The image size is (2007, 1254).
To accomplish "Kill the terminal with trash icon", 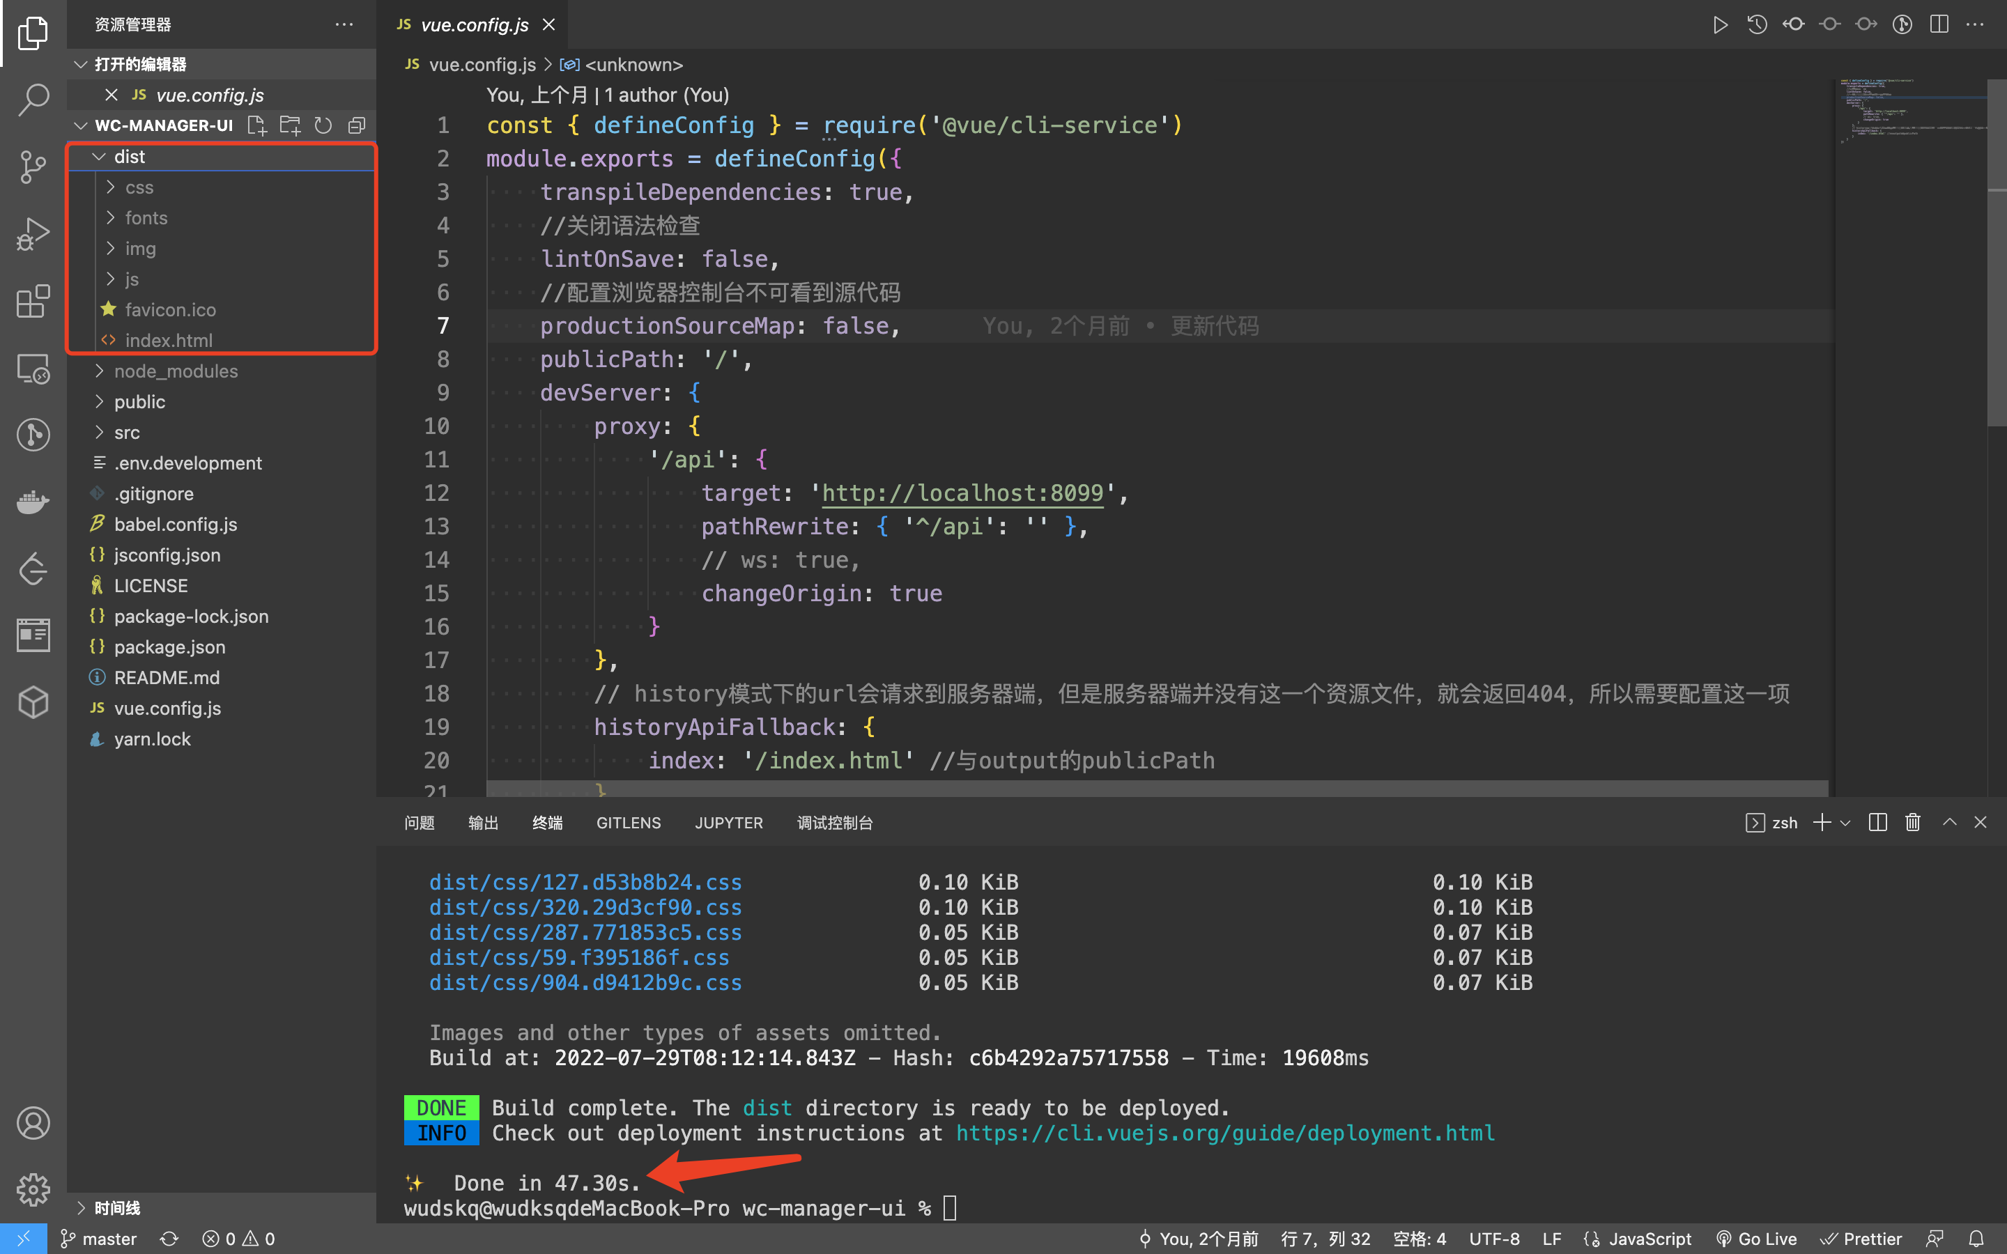I will tap(1914, 822).
